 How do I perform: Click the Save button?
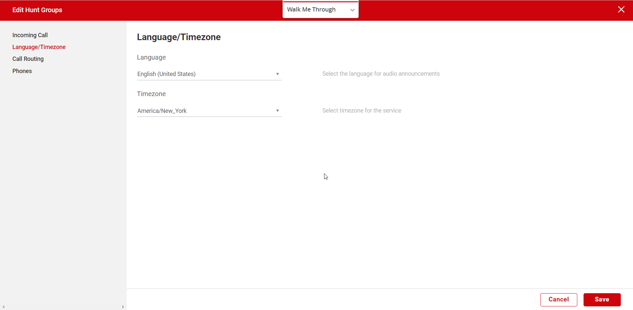point(602,299)
